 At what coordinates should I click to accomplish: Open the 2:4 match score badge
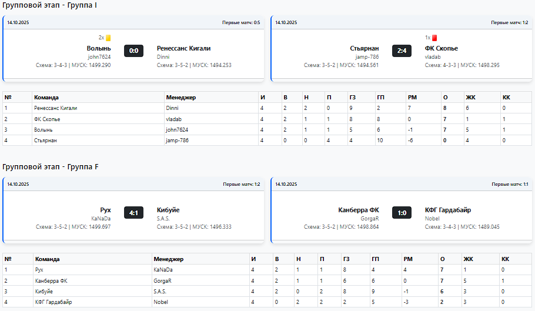(402, 51)
